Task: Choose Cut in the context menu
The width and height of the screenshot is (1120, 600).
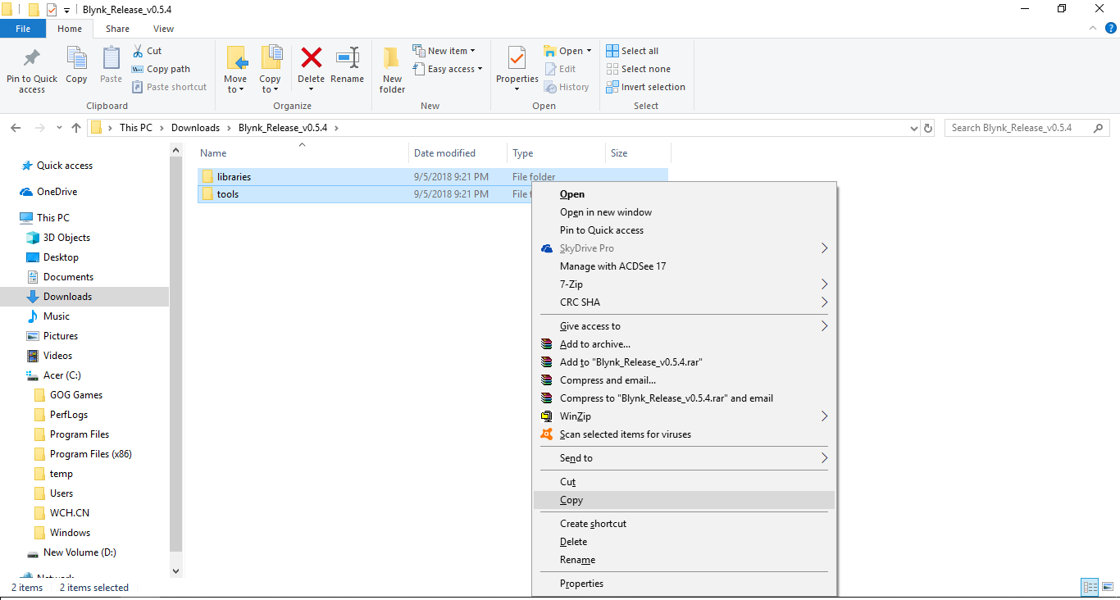Action: click(x=683, y=482)
